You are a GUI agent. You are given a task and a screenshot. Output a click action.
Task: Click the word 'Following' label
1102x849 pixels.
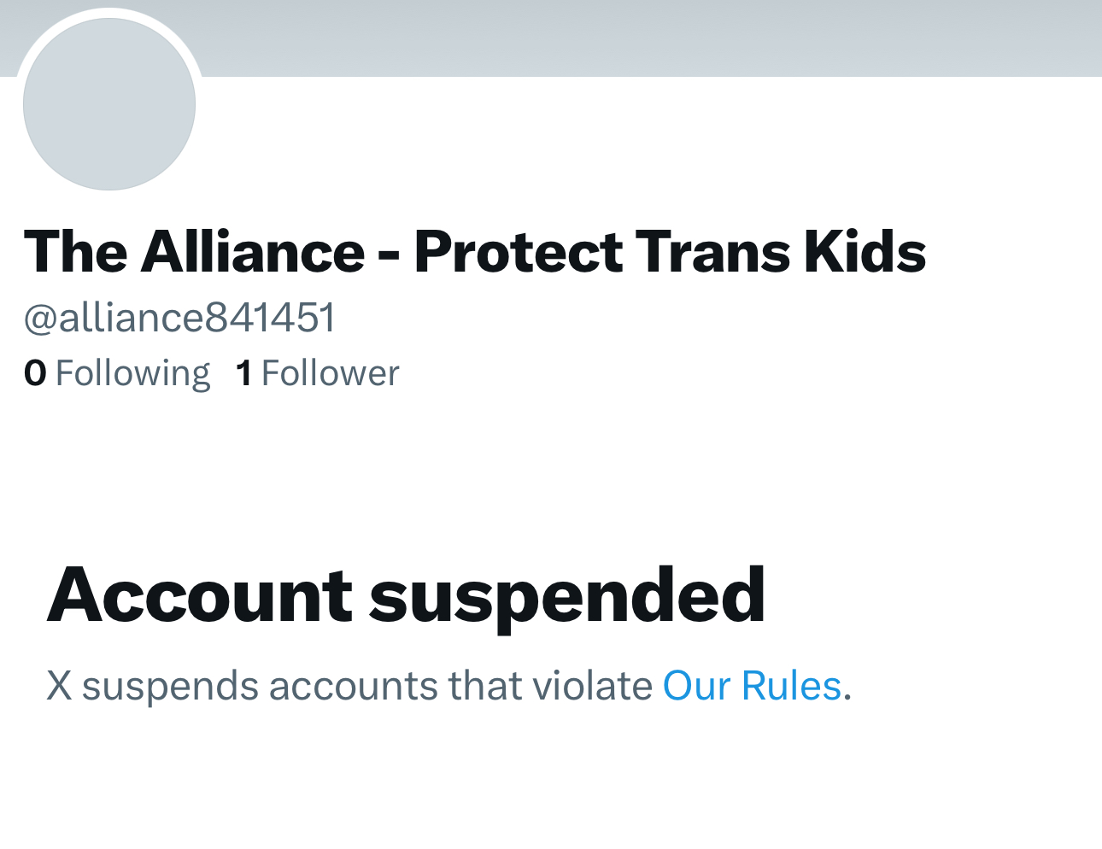(x=132, y=373)
